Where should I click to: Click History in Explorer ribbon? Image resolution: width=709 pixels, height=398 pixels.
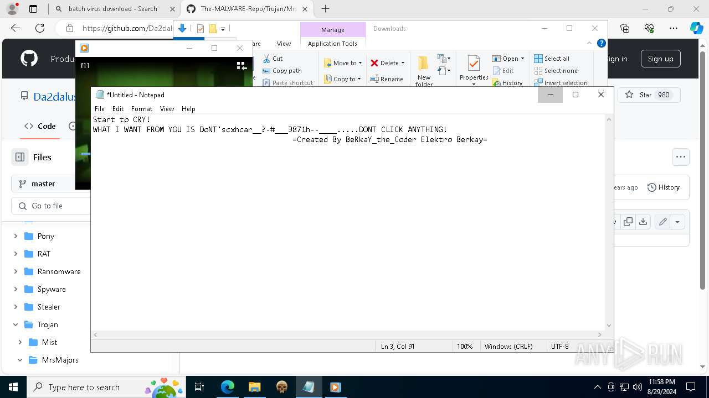[x=507, y=83]
